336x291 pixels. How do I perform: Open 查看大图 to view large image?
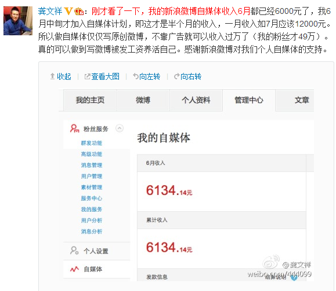point(105,76)
